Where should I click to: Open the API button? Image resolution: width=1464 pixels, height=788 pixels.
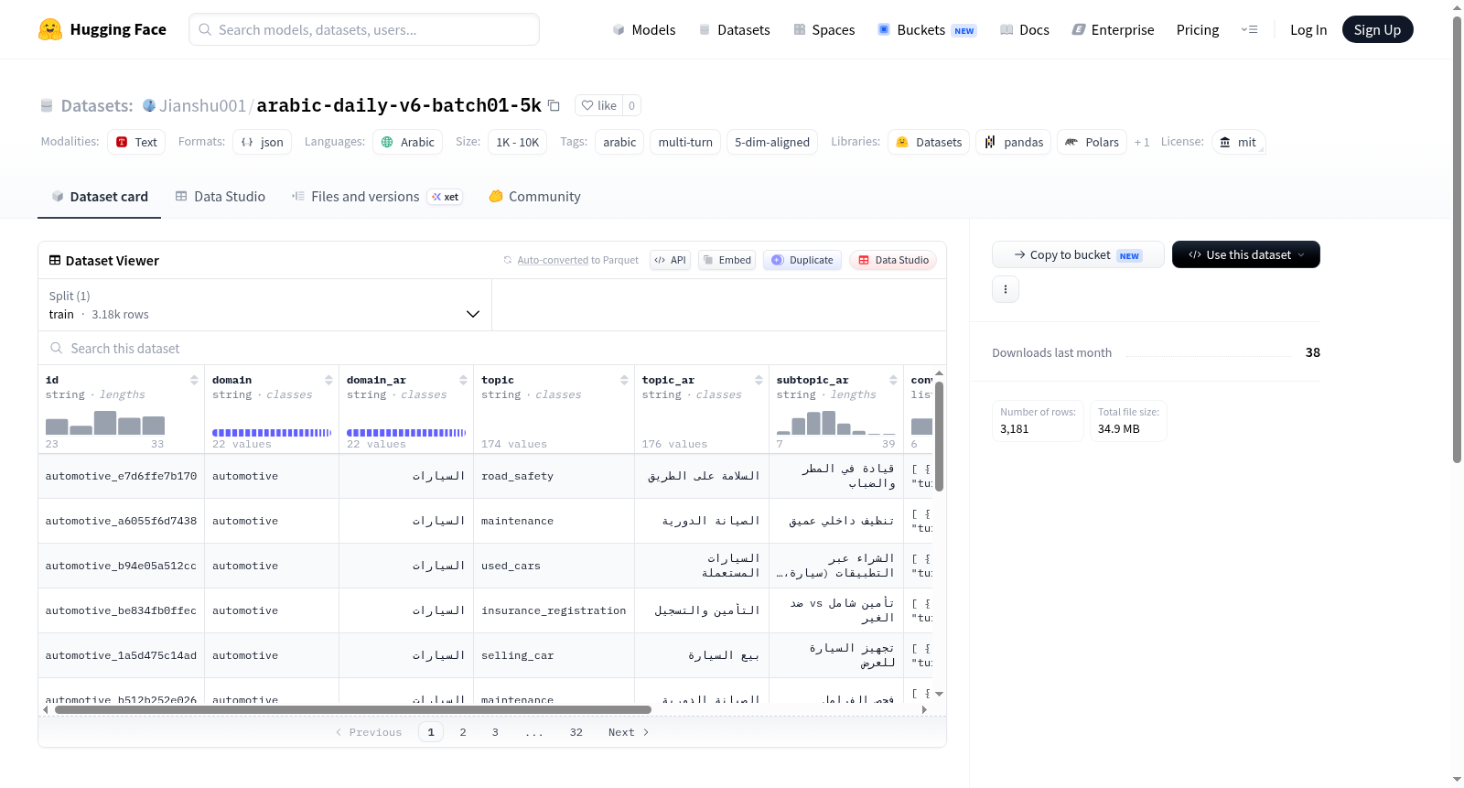point(670,260)
